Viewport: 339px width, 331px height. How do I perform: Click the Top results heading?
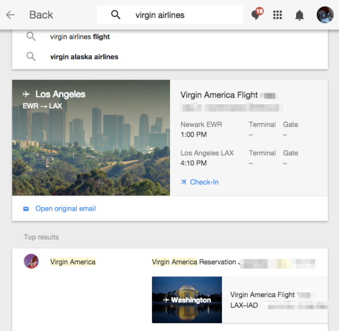[x=41, y=237]
